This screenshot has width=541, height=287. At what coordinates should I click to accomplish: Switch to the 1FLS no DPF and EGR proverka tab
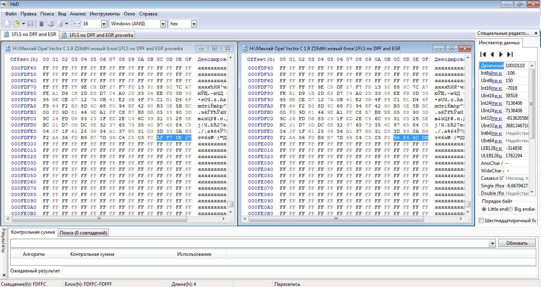click(x=98, y=35)
